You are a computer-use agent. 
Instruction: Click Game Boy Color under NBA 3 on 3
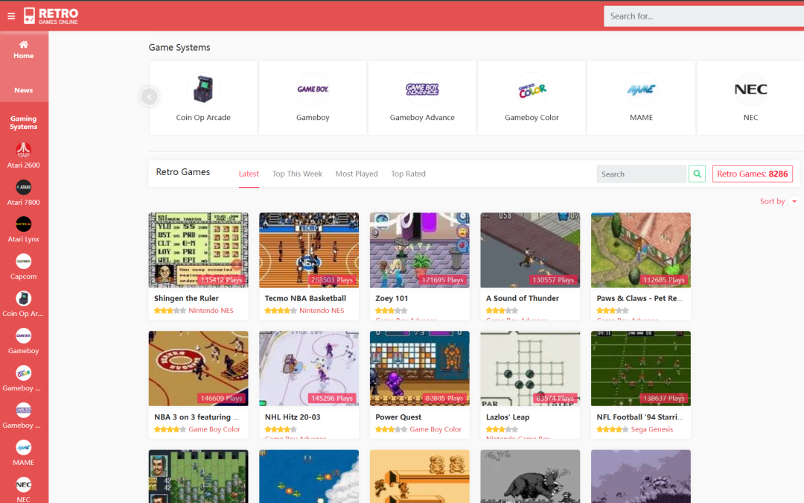(214, 429)
